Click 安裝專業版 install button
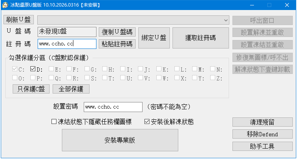The width and height of the screenshot is (297, 159). 120,140
